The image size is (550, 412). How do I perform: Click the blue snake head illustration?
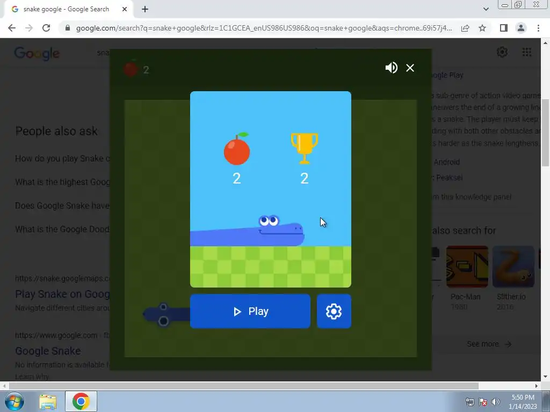point(280,231)
